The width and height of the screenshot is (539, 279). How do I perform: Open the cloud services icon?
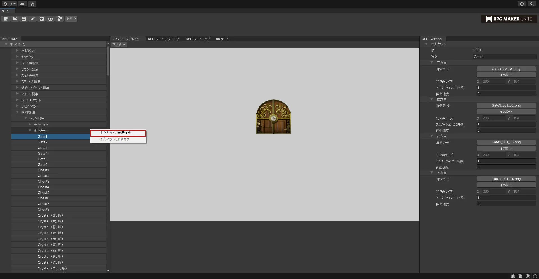(22, 4)
